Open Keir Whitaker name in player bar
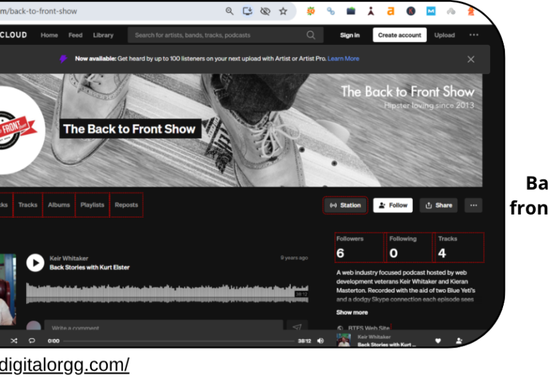549x383 pixels. tap(374, 337)
